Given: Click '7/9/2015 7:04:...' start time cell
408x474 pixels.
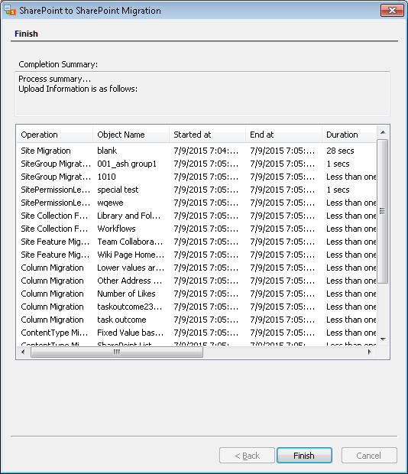Looking at the screenshot, I should pyautogui.click(x=206, y=151).
